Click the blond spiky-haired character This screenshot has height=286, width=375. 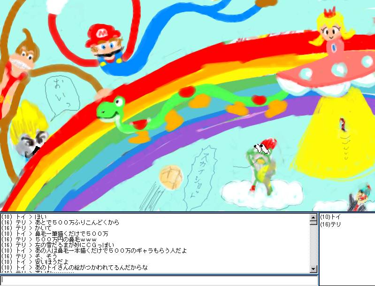click(28, 134)
